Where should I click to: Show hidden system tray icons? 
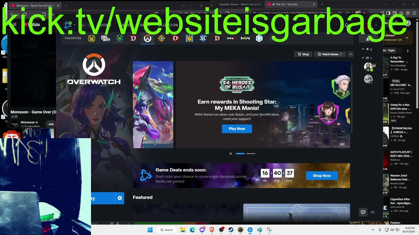point(373,230)
